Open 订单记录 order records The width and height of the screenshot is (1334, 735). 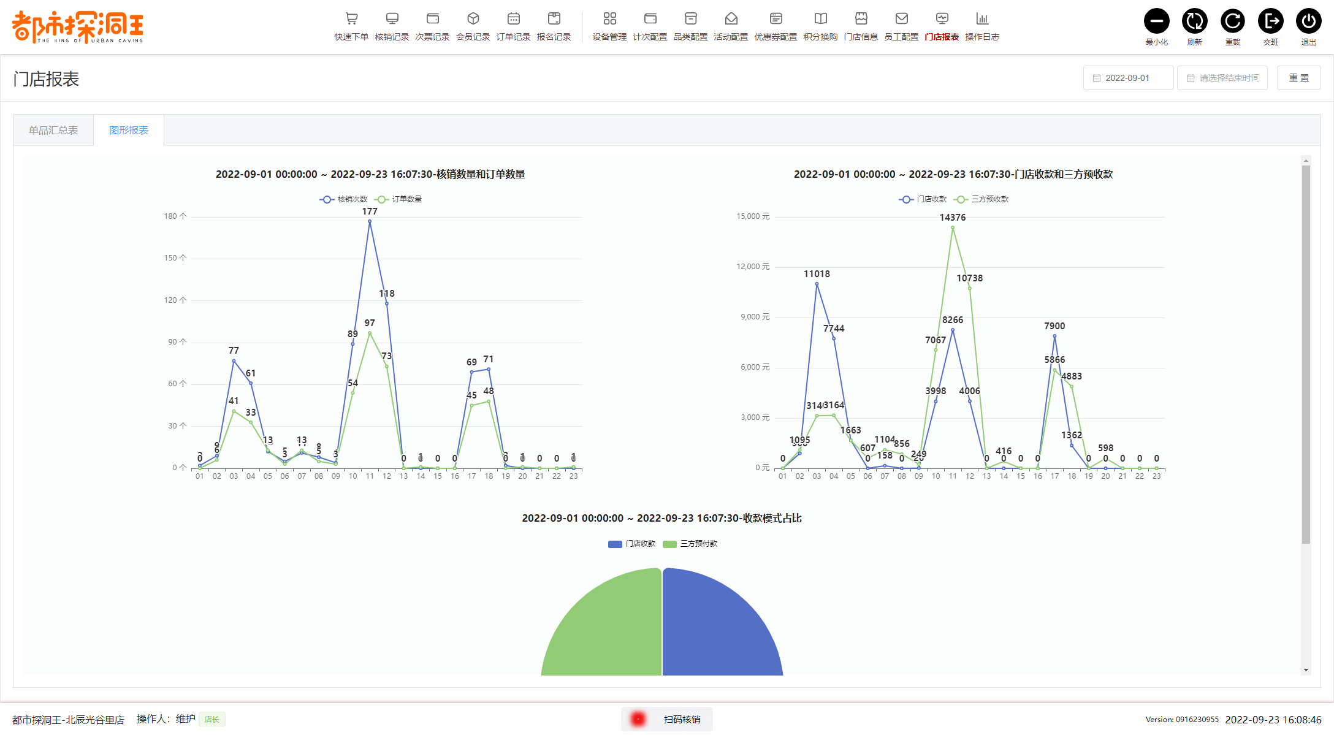(x=513, y=26)
